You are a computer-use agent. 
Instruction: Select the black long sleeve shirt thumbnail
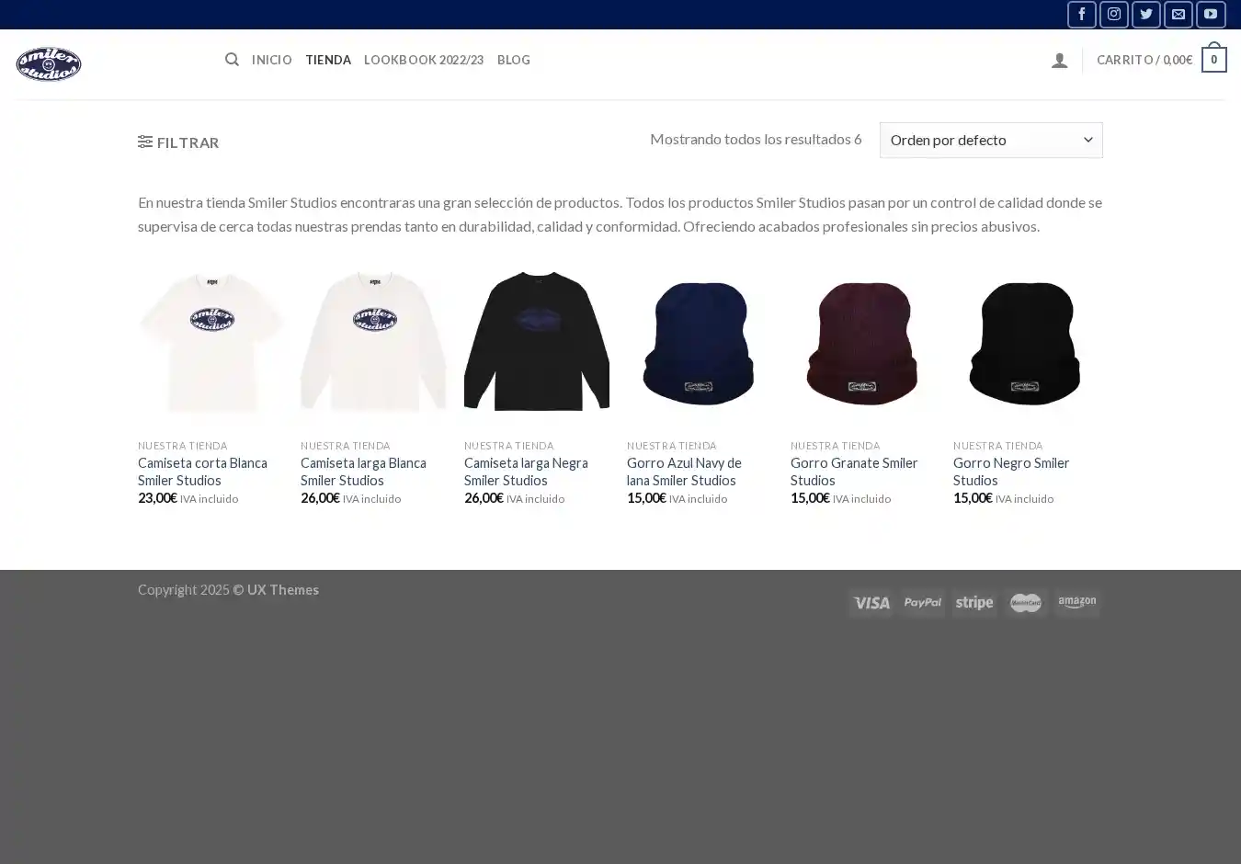pos(536,341)
